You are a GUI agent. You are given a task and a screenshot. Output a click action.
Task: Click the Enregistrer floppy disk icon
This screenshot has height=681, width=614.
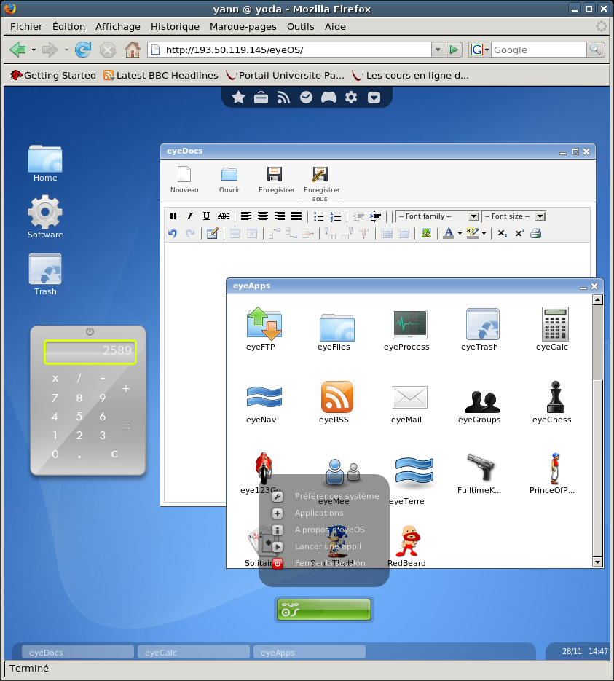pos(275,174)
